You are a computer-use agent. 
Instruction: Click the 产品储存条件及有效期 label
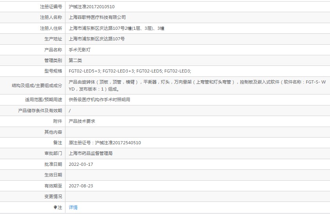pos(40,111)
